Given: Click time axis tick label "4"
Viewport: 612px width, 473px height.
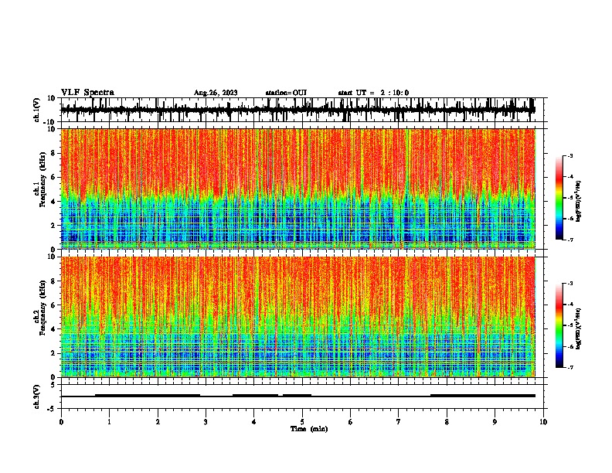Looking at the screenshot, I should pyautogui.click(x=254, y=422).
